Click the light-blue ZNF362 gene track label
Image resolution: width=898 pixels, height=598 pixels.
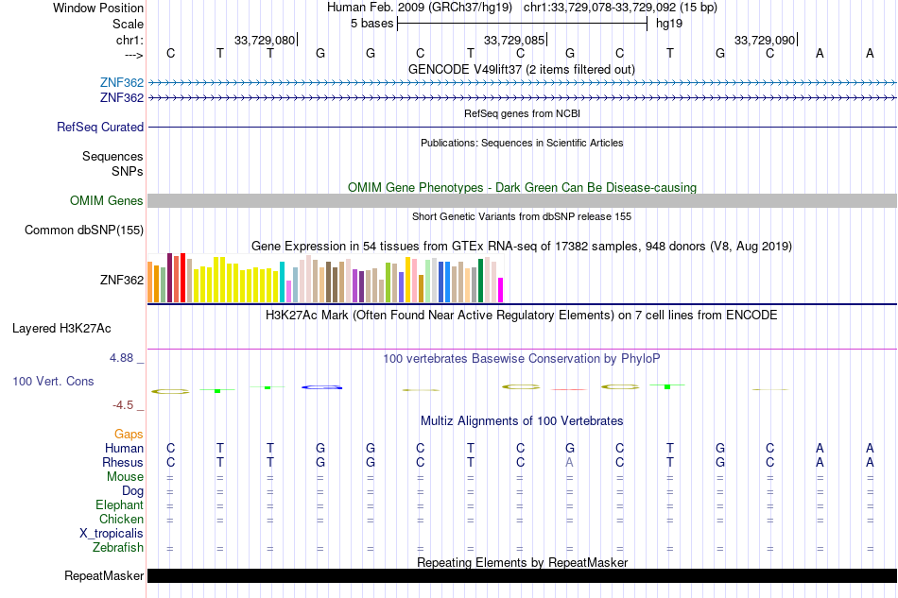coord(121,82)
